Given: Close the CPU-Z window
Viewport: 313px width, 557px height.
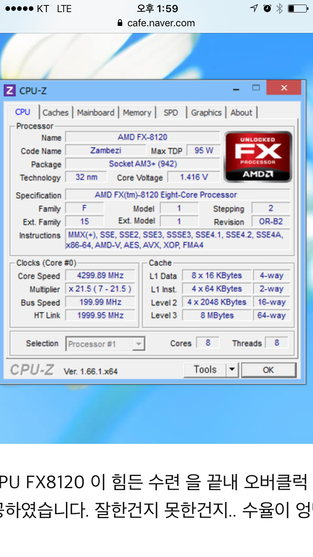Looking at the screenshot, I should tap(284, 88).
